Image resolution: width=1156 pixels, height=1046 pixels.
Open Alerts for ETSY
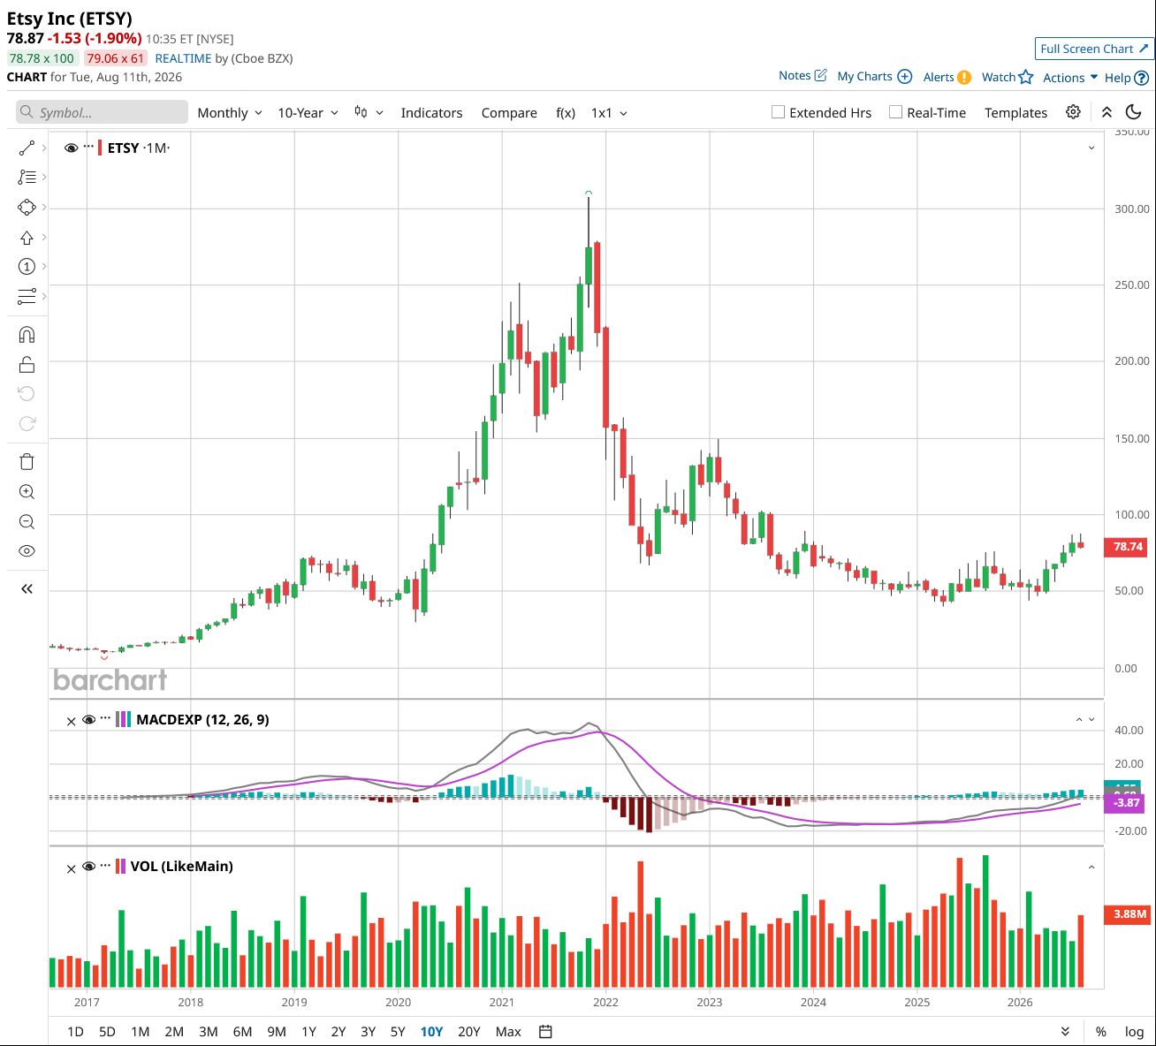(x=947, y=77)
